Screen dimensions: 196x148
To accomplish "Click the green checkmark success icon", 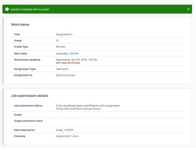I will 7,9.
